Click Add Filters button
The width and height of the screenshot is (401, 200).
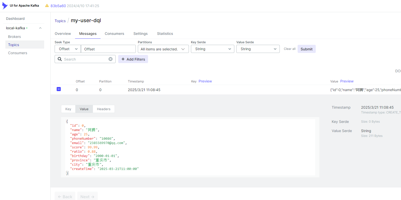pyautogui.click(x=133, y=59)
